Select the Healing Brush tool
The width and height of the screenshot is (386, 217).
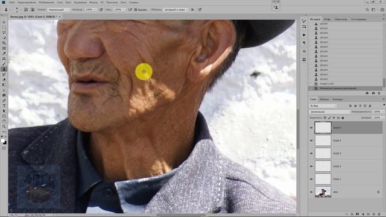4,58
